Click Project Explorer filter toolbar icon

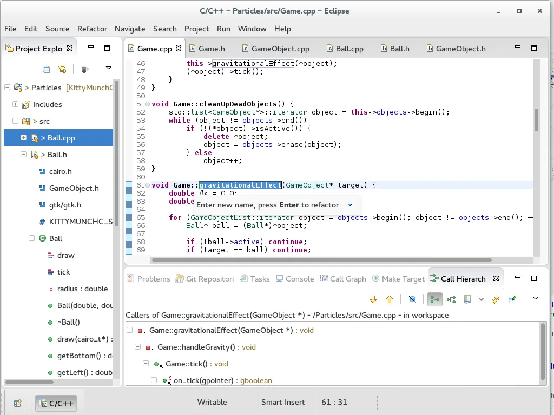click(85, 69)
